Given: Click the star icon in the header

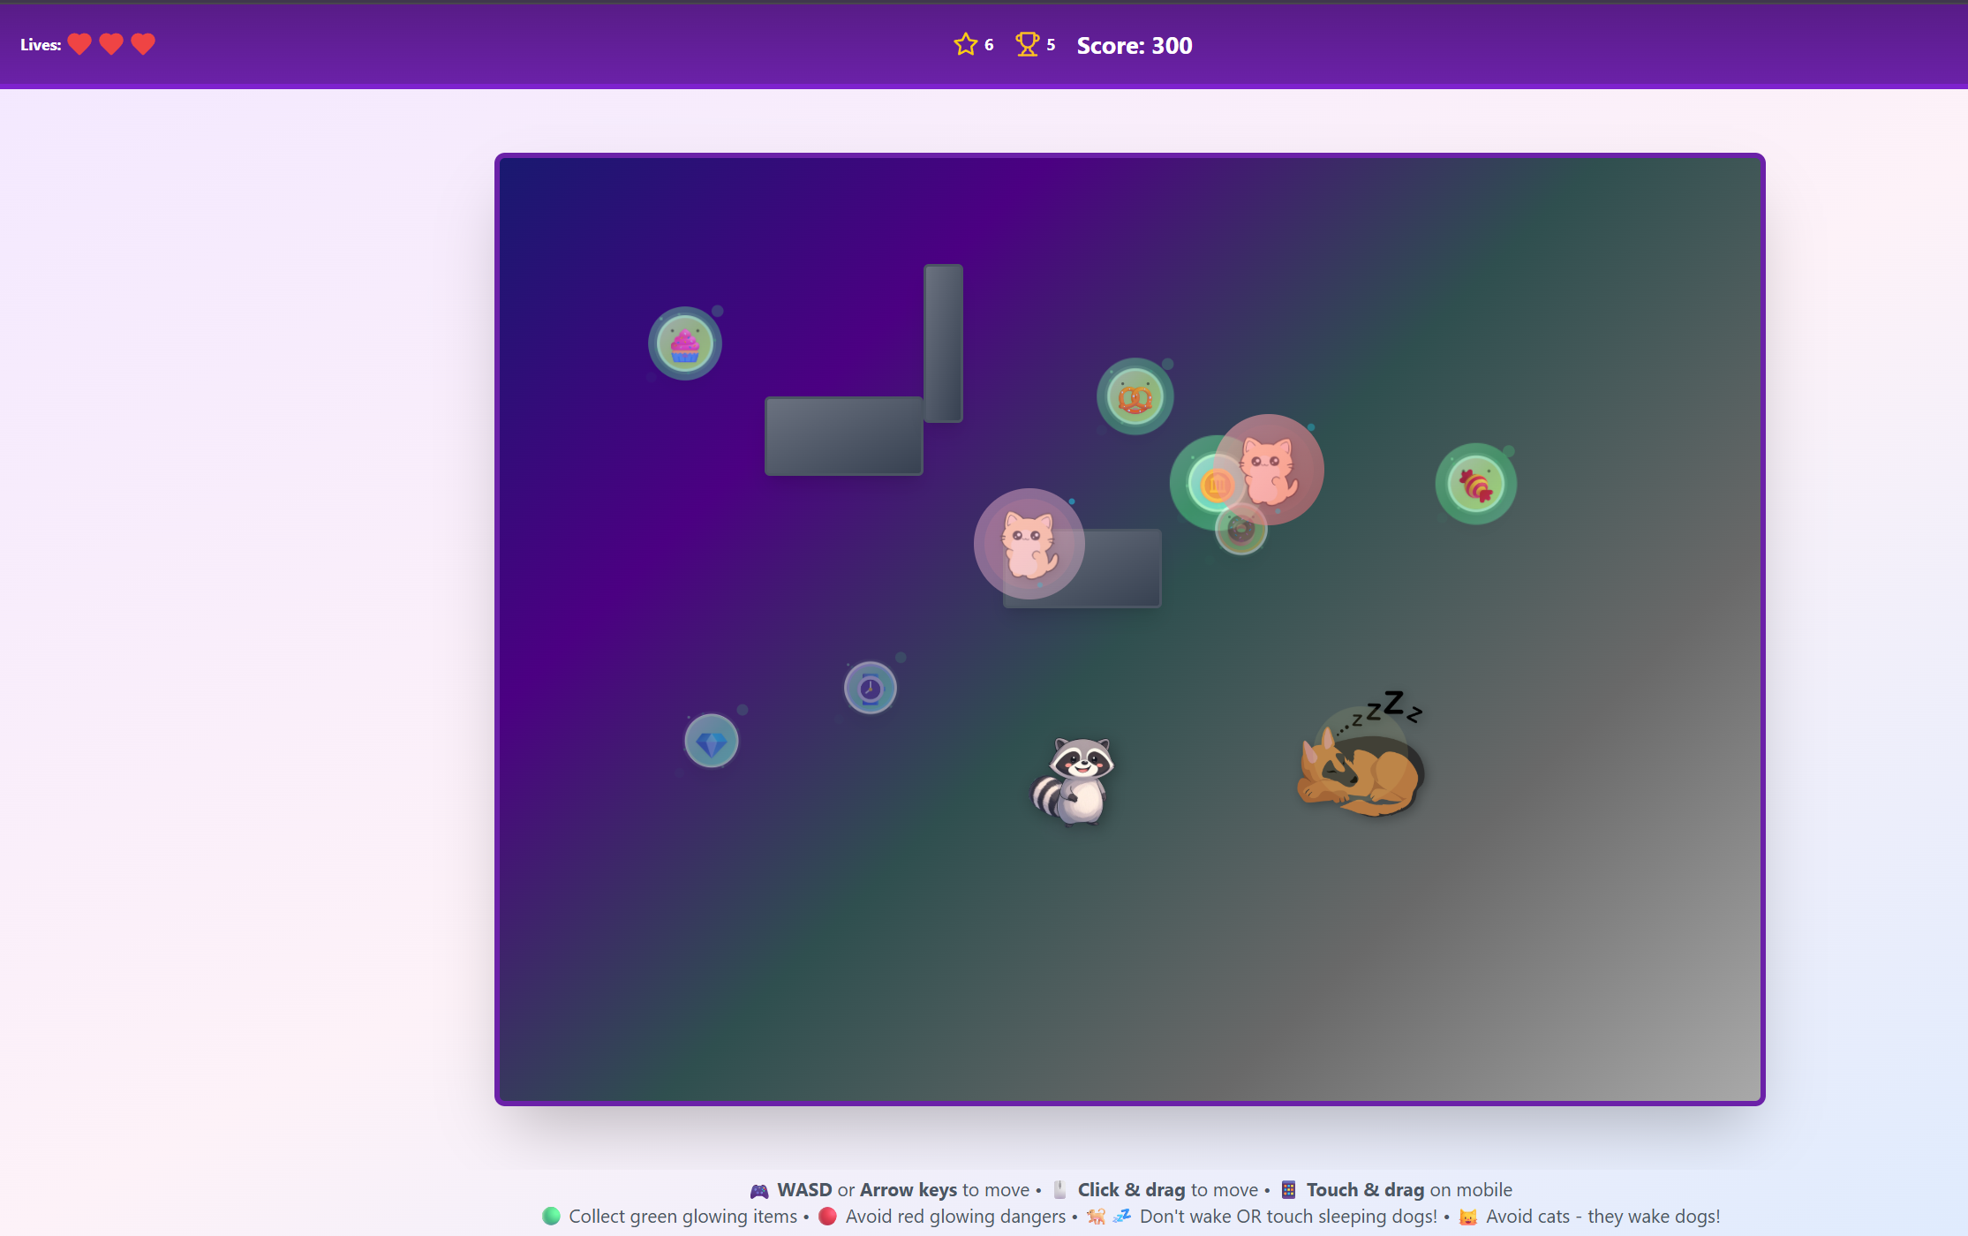Looking at the screenshot, I should tap(965, 44).
